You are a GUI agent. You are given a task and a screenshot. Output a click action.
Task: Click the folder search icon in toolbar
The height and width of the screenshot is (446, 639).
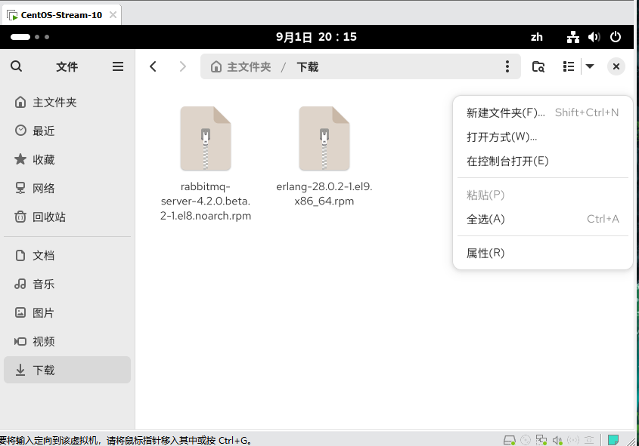coord(538,66)
